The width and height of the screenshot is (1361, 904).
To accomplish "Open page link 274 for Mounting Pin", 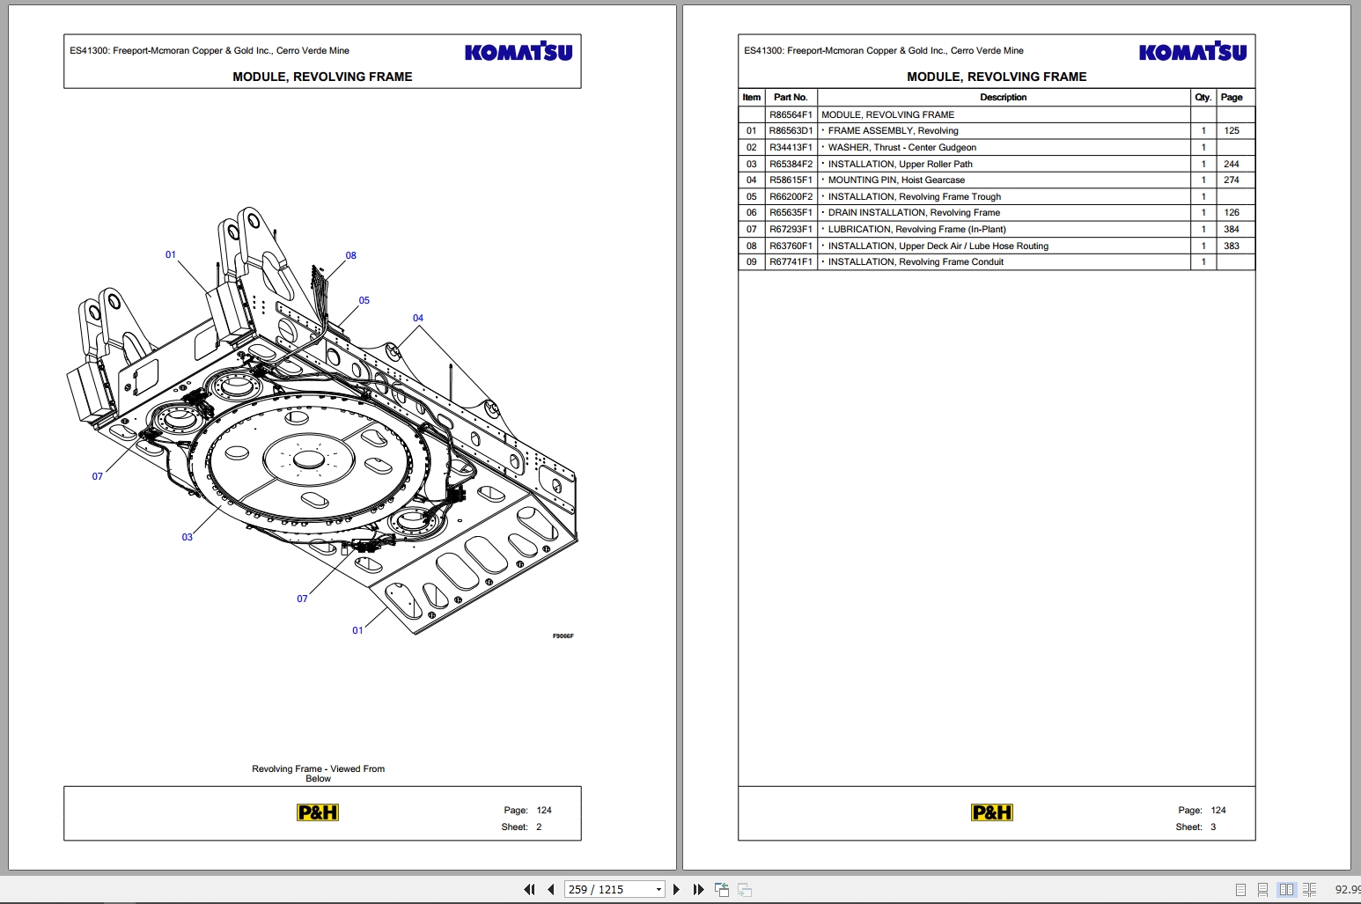I will [x=1232, y=180].
